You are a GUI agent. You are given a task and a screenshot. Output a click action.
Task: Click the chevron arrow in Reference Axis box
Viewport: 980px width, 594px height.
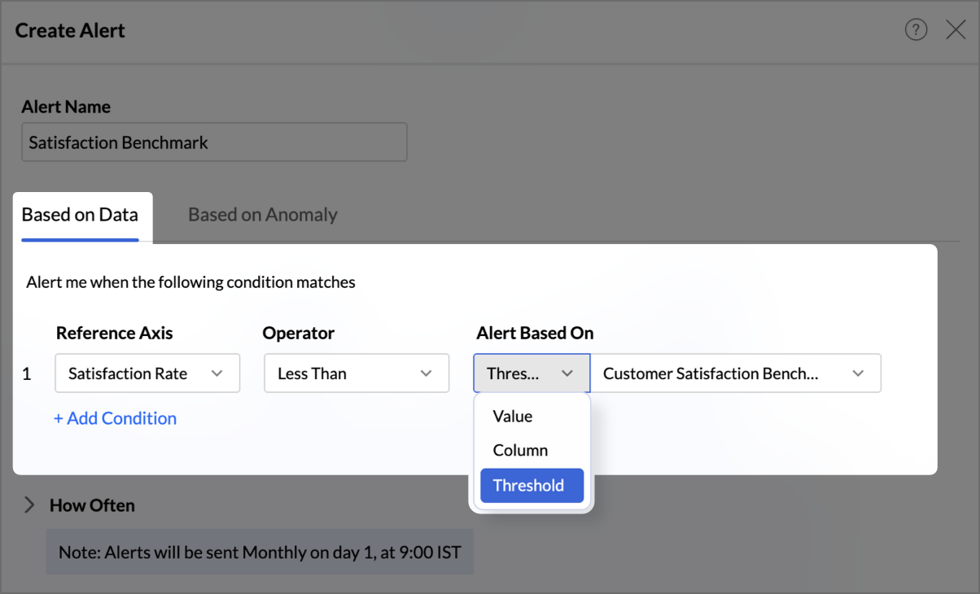[217, 373]
